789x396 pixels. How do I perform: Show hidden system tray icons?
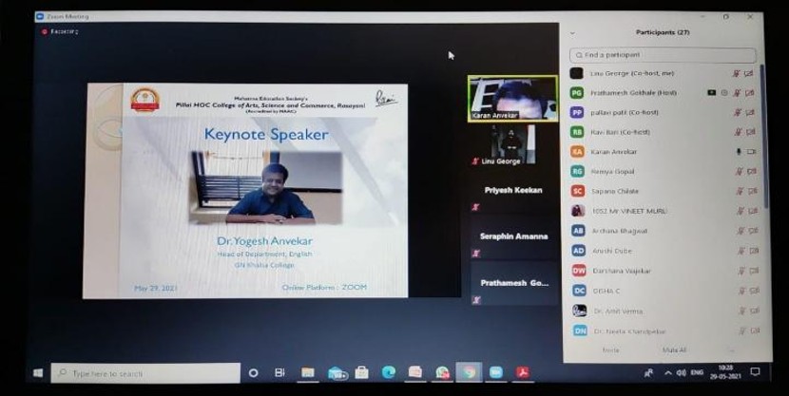(668, 373)
